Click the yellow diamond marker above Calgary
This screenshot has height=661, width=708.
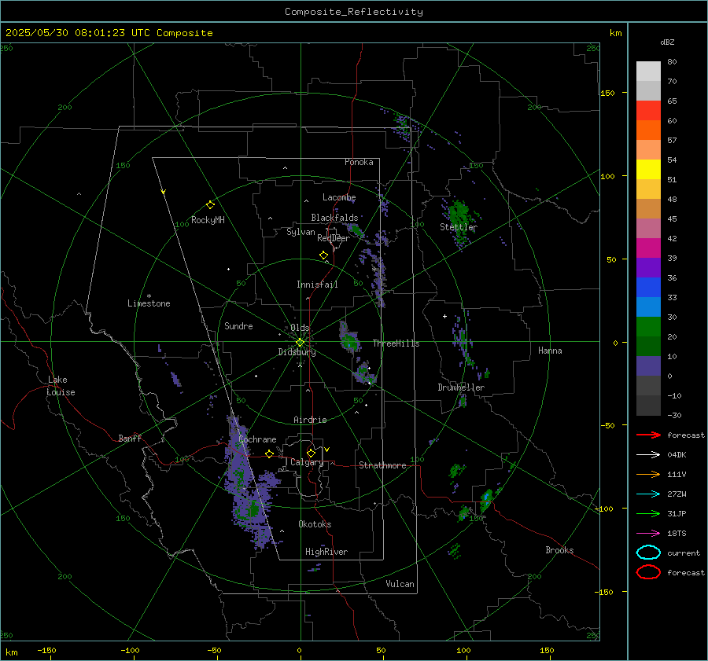pyautogui.click(x=311, y=453)
